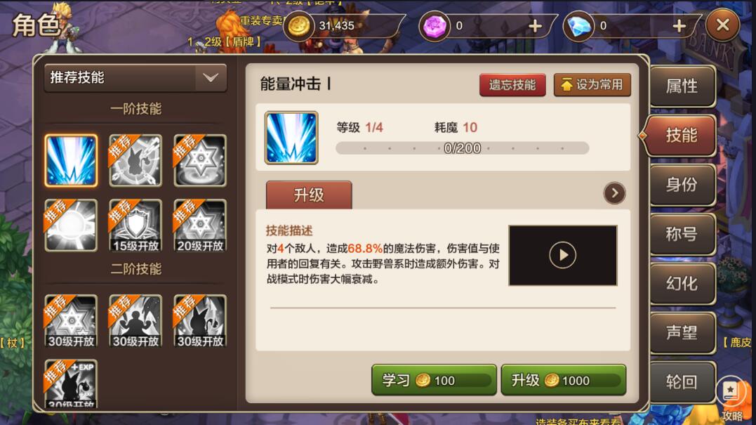
Task: Play the skill preview video
Action: pyautogui.click(x=563, y=255)
